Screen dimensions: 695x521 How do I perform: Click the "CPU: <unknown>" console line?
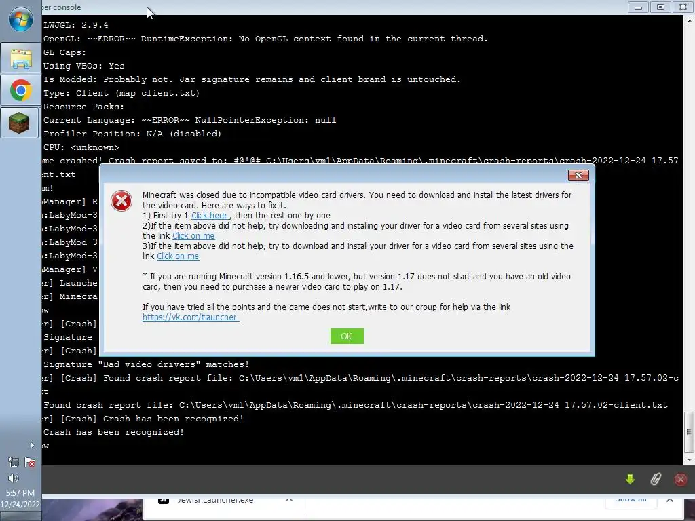(x=81, y=147)
